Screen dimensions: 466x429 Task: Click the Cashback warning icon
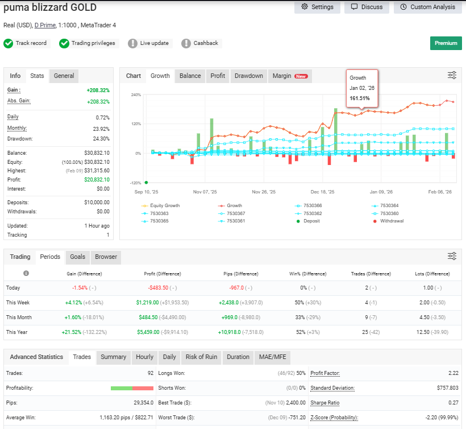(x=186, y=43)
